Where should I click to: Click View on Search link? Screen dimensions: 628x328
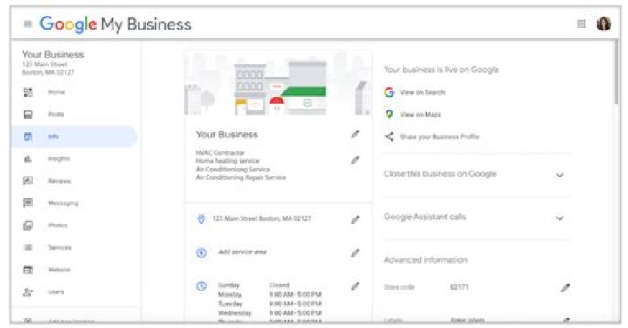click(422, 92)
